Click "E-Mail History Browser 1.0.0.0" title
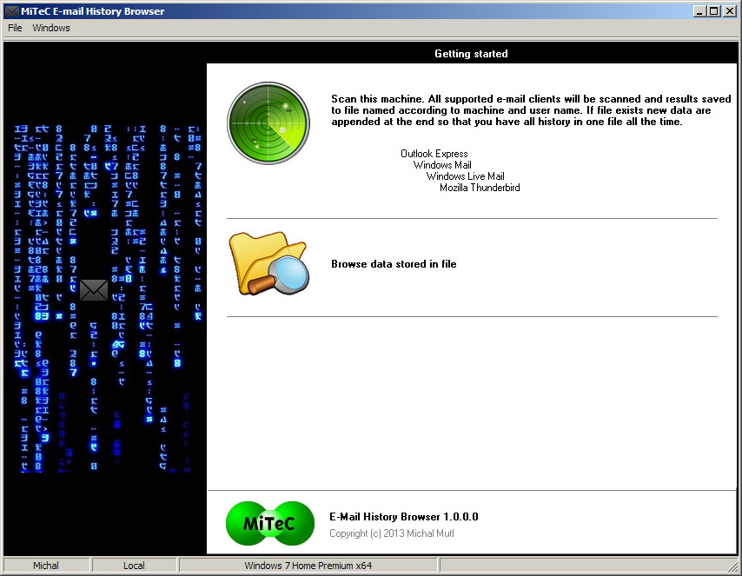Screen dimensions: 742x576 click(x=404, y=517)
